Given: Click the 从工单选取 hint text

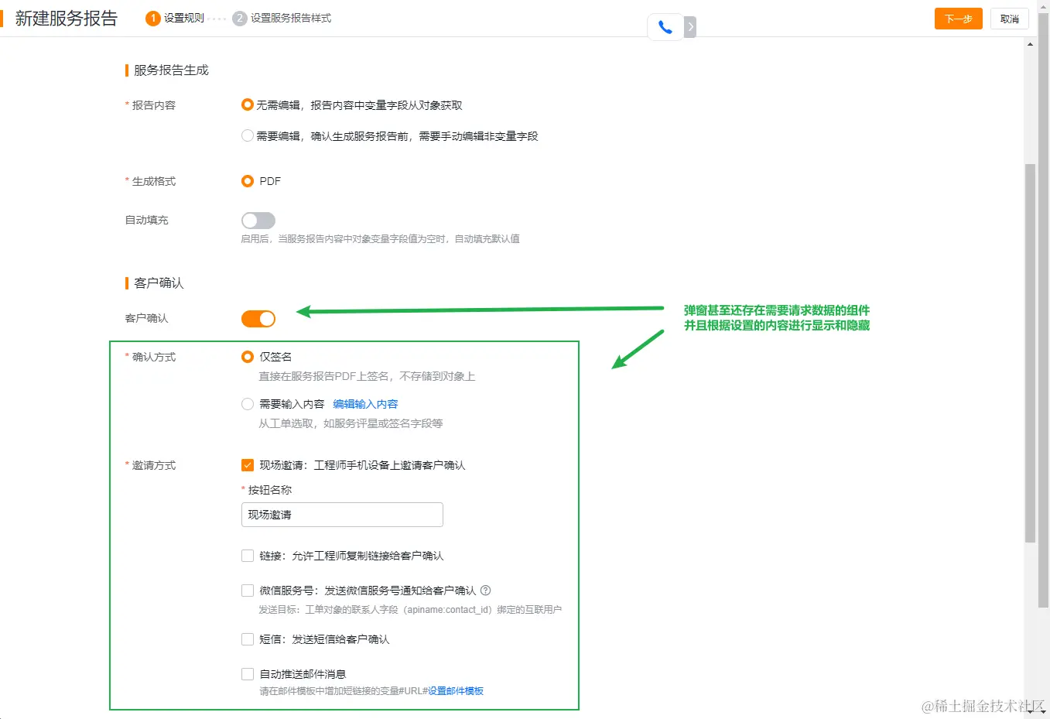Looking at the screenshot, I should pos(351,423).
